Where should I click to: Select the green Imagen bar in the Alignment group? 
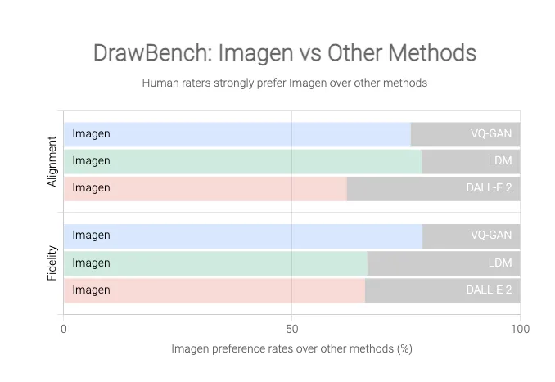click(x=242, y=161)
